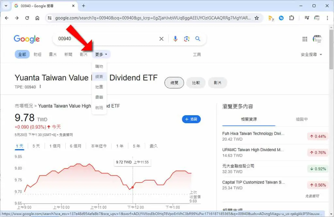Choose 地圖 in the dropdown menu
Viewport: 334px width, 217px height.
tap(99, 87)
